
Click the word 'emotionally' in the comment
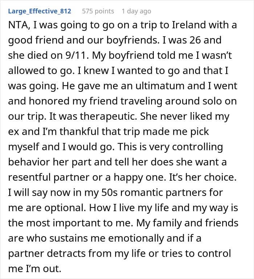(x=136, y=238)
